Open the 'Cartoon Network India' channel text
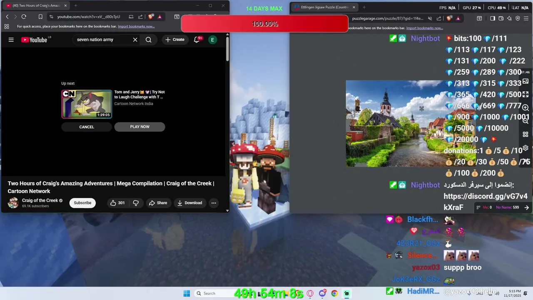The height and width of the screenshot is (300, 533). point(134,104)
